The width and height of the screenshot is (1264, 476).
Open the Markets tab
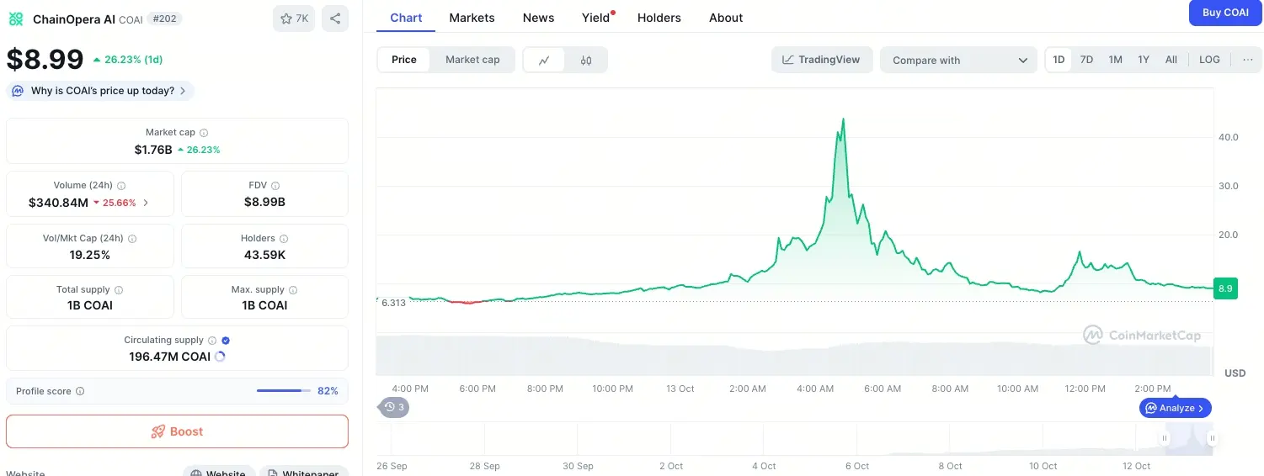[x=472, y=18]
